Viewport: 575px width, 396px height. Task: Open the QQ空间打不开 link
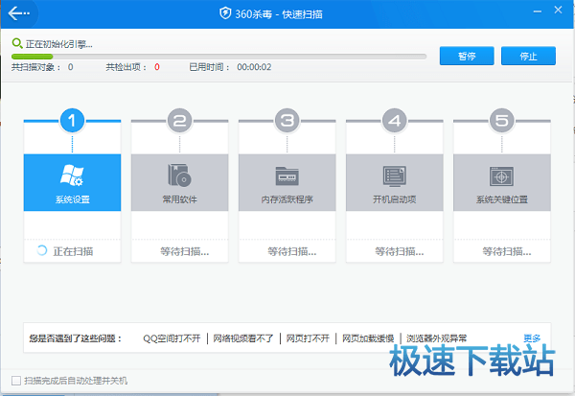172,338
